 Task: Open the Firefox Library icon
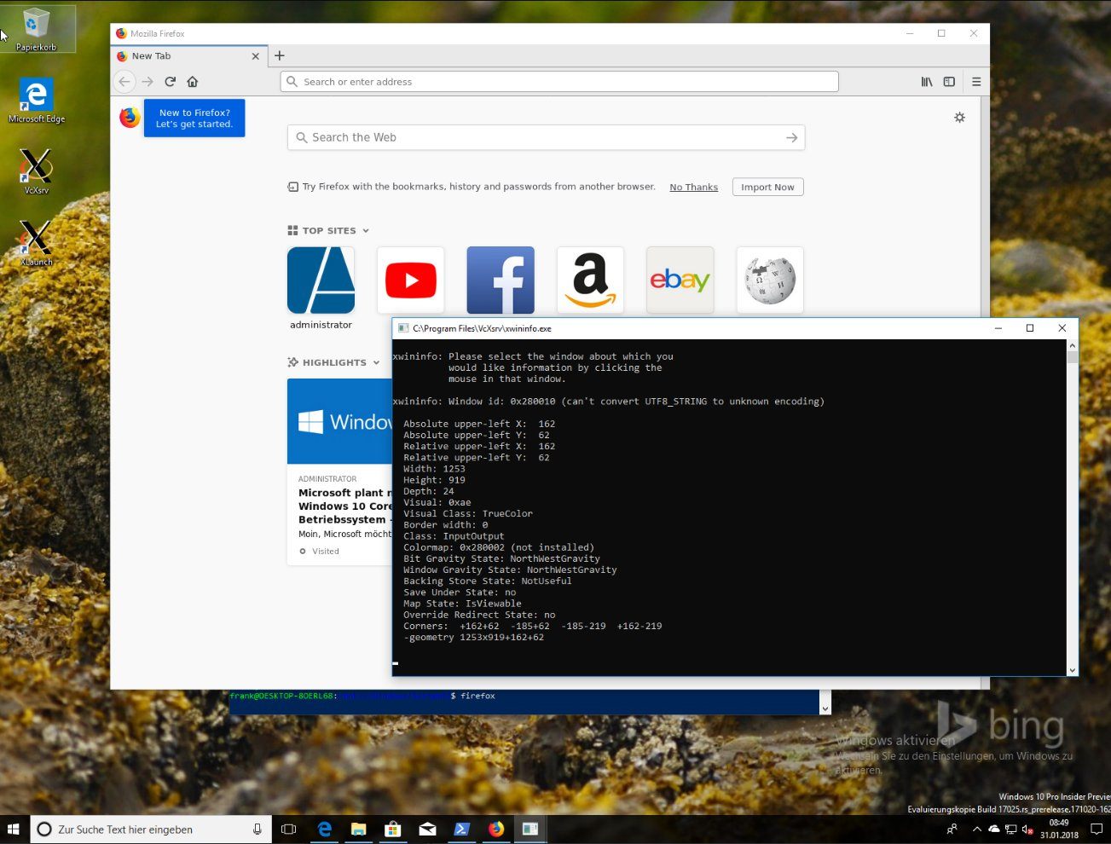[x=927, y=82]
